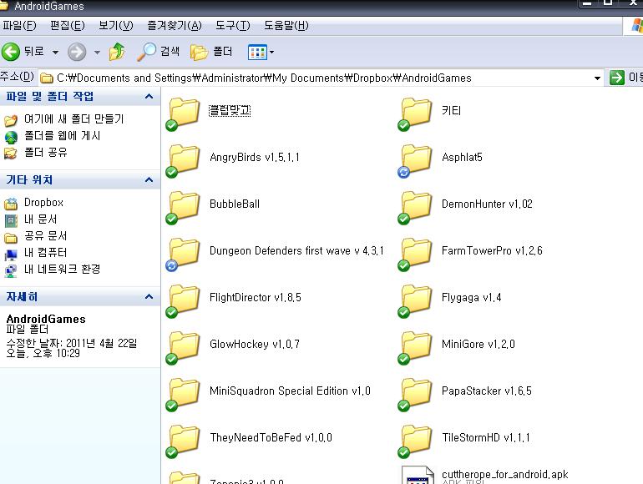
Task: Open the 클럽맞고 folder icon
Action: point(184,114)
